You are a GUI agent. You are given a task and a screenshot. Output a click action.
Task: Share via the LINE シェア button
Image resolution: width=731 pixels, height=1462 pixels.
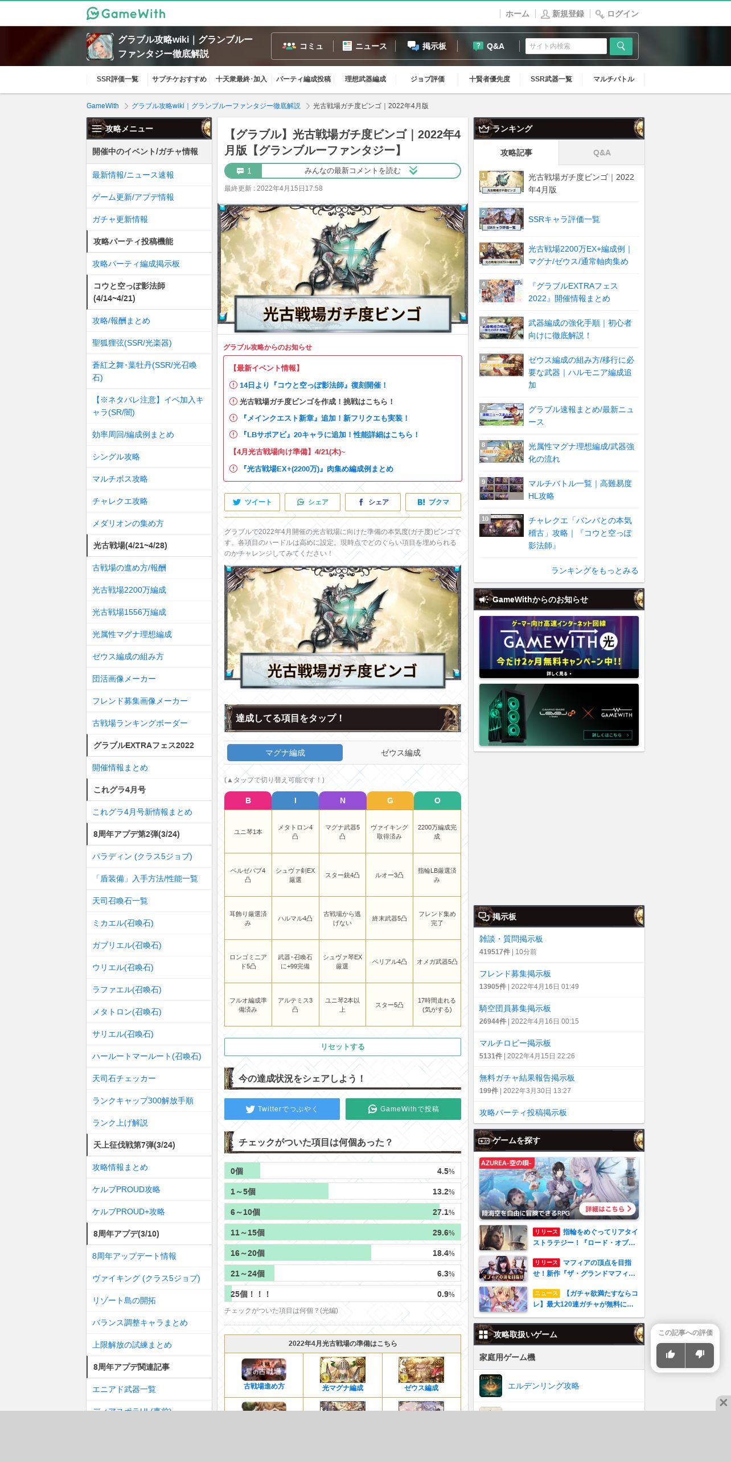click(x=313, y=502)
